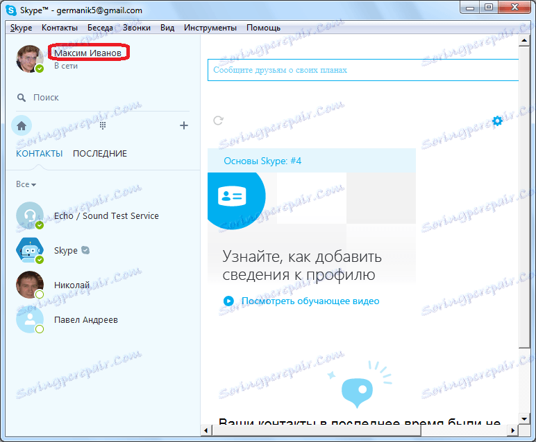Open the Skype menu
The height and width of the screenshot is (442, 536).
pyautogui.click(x=22, y=28)
